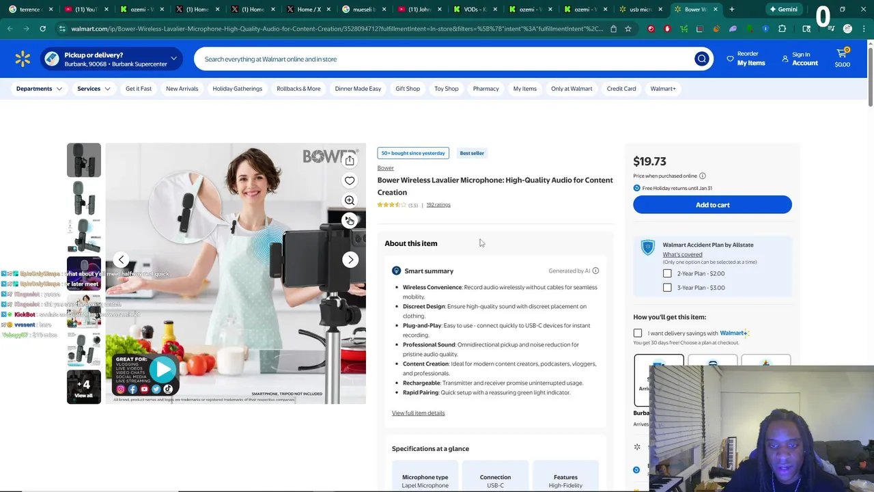Click View full item details link
Screen dimensions: 874x492
419,413
